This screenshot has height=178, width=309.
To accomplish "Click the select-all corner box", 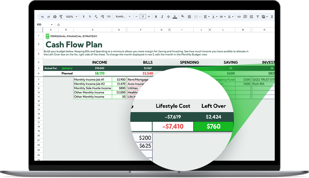I will (x=38, y=30).
